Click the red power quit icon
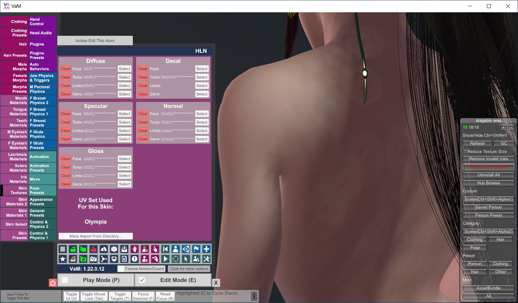Image resolution: width=518 pixels, height=303 pixels. (x=53, y=283)
